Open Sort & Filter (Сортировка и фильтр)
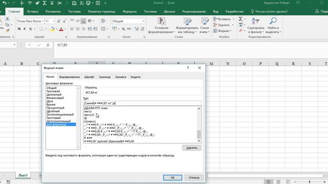Image resolution: width=328 pixels, height=184 pixels. coord(256,26)
